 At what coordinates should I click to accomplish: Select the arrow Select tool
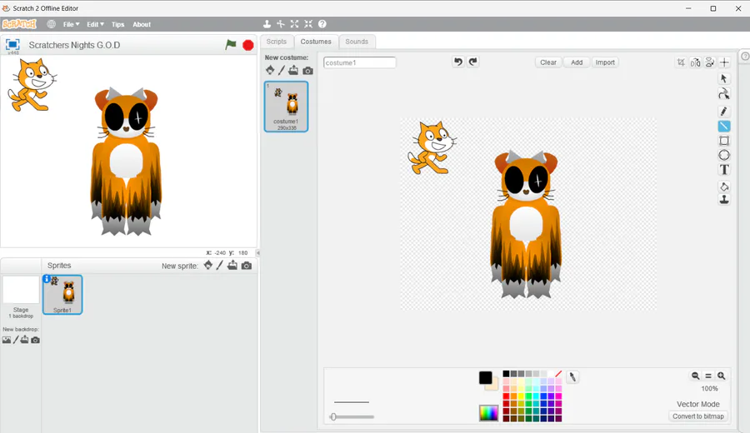click(723, 78)
